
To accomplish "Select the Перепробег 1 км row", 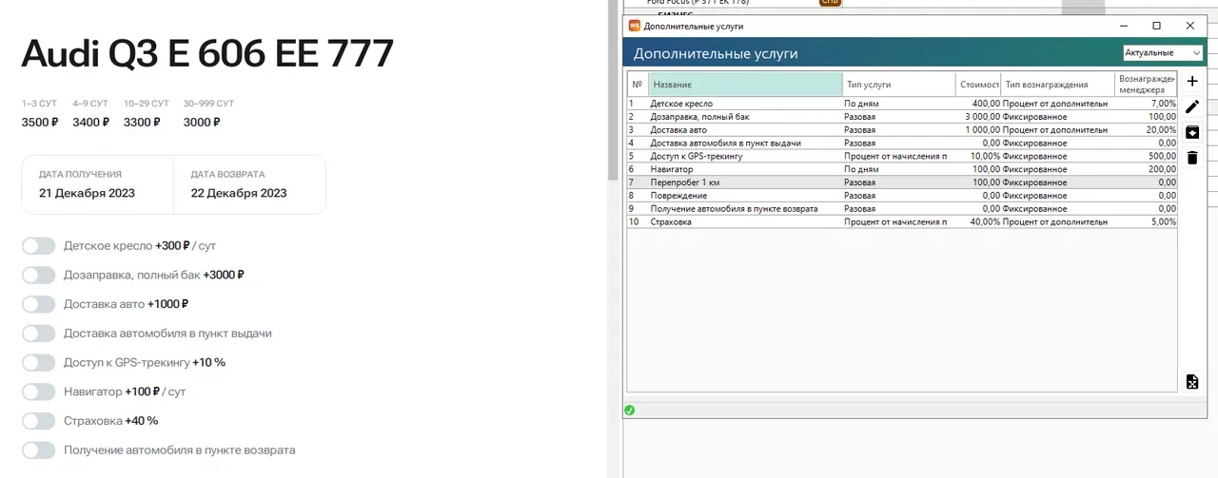I will [902, 182].
